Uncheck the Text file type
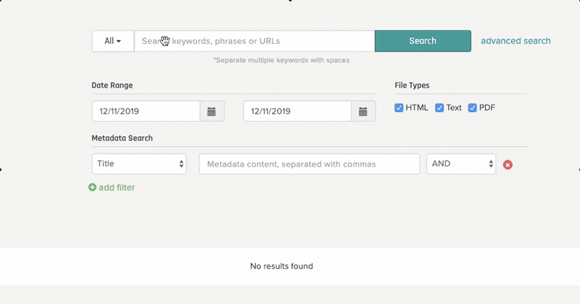The height and width of the screenshot is (304, 580). point(439,108)
